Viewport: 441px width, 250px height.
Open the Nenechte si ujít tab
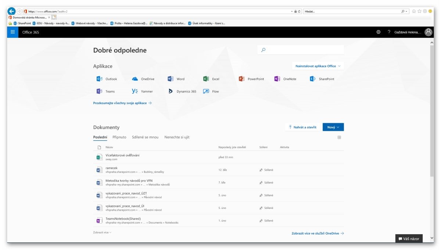tap(177, 137)
